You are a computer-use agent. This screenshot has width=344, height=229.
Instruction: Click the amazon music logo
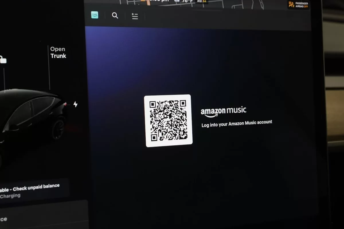coord(223,112)
